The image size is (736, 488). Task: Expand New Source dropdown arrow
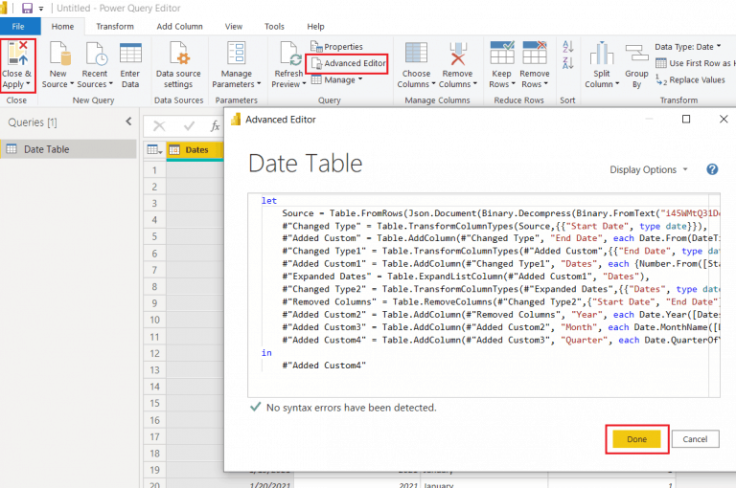coord(72,84)
